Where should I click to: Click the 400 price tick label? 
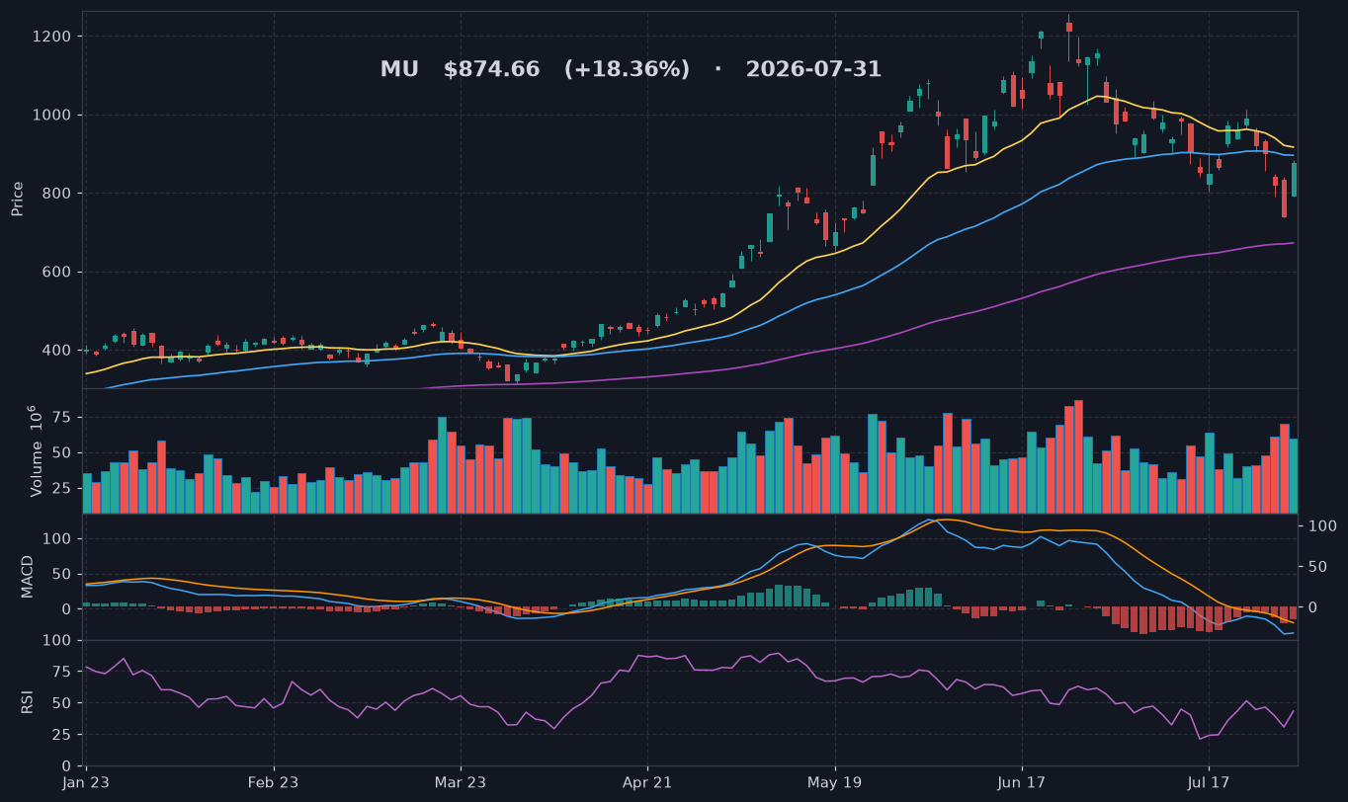56,351
